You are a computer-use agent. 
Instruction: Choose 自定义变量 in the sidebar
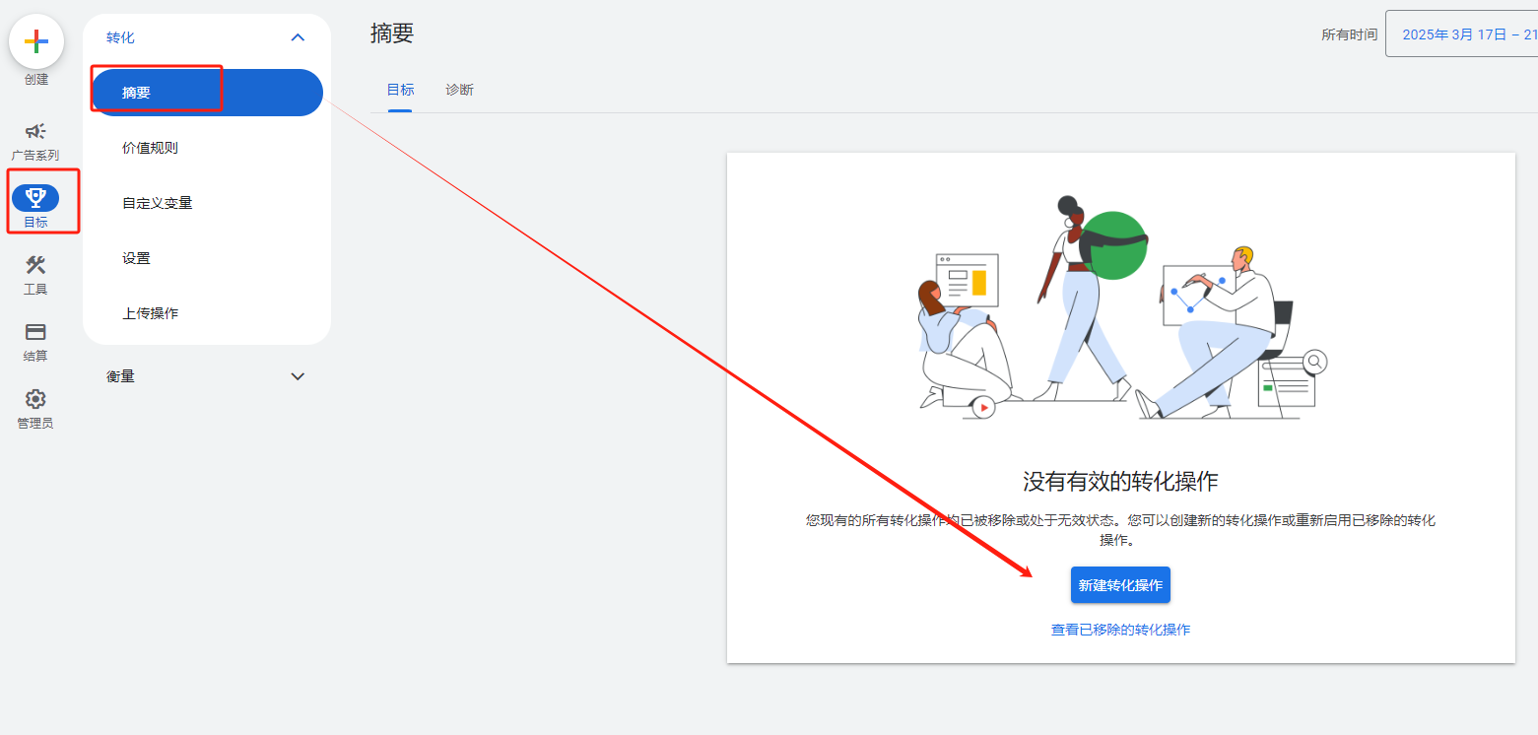[x=157, y=203]
